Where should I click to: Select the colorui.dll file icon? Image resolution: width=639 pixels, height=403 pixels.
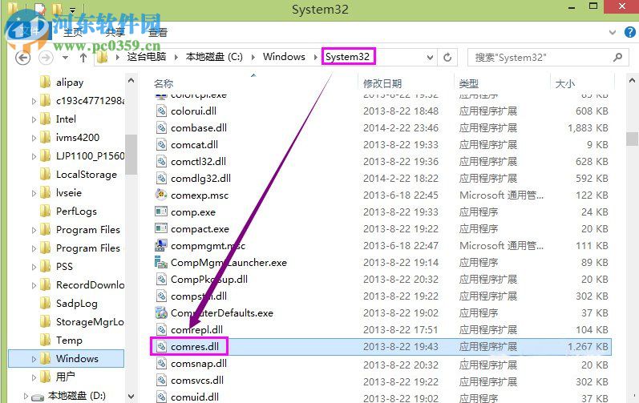[x=161, y=111]
